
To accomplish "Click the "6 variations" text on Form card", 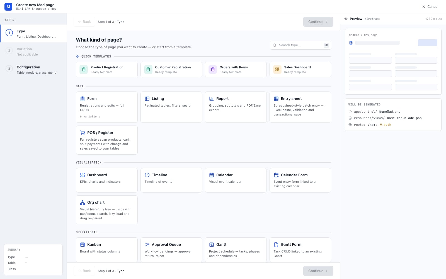I will 90,117.
